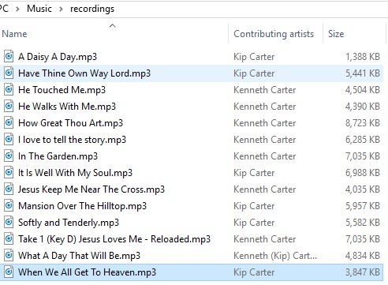Click the icon of Jesus Keep Me Near The Cross

pos(9,189)
